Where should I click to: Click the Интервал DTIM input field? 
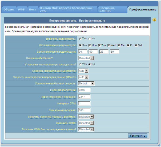pyautogui.click(x=84, y=103)
